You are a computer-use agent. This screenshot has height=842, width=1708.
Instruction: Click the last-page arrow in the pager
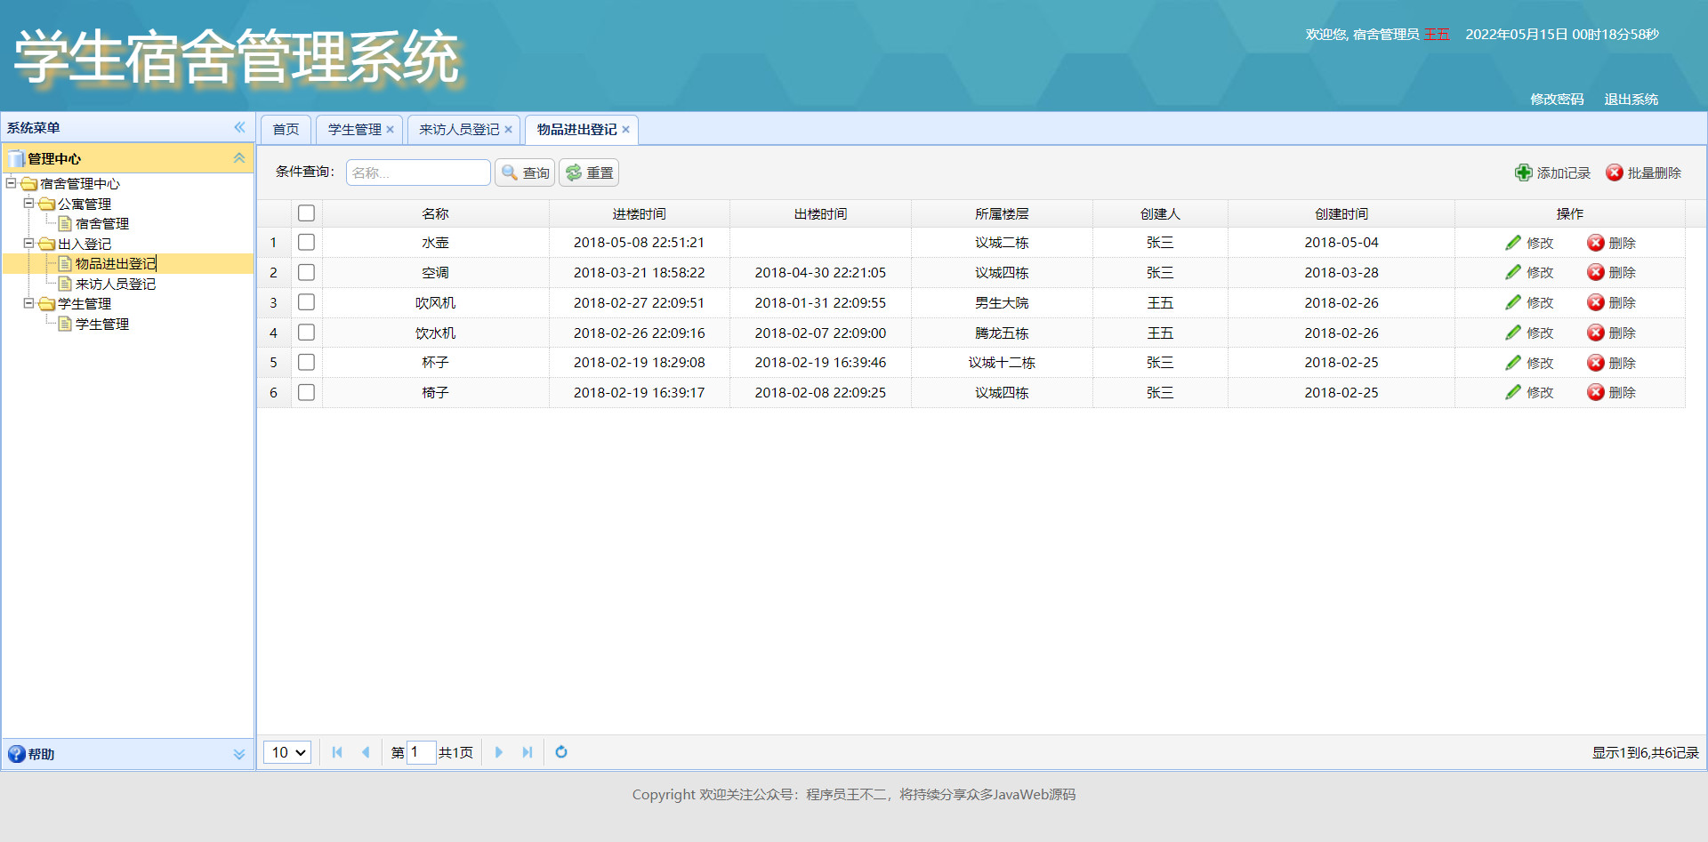pyautogui.click(x=528, y=752)
